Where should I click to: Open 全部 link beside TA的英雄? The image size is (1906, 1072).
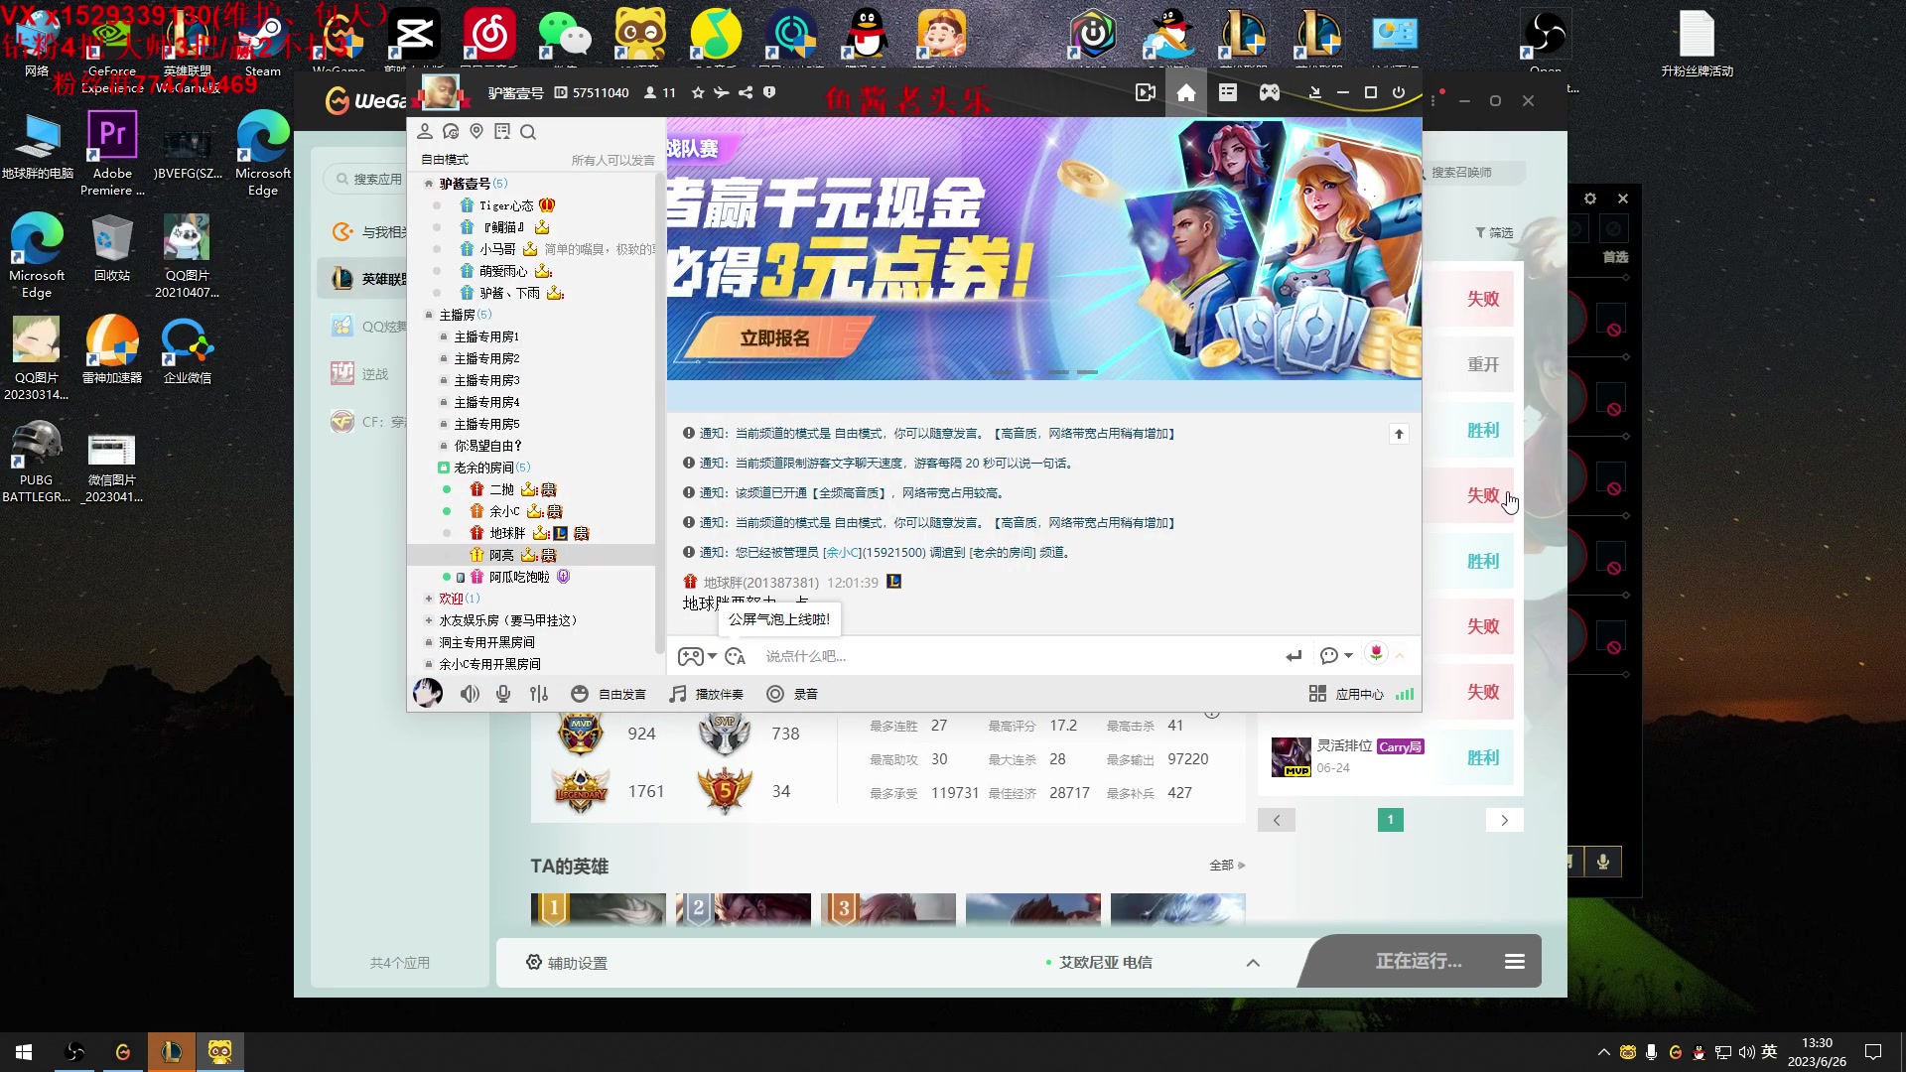tap(1227, 866)
